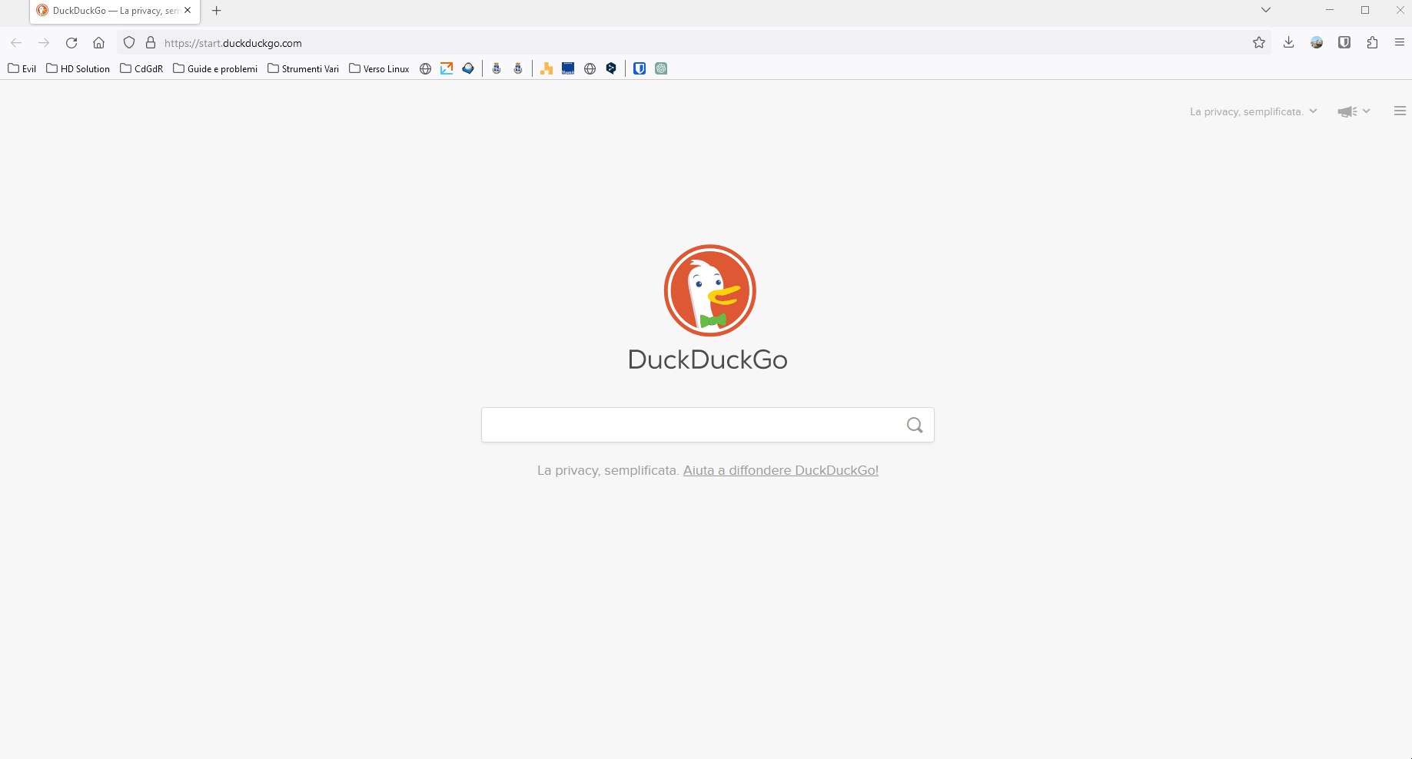Open the dark blue square bookmark
Viewport: 1412px width, 759px height.
[568, 68]
